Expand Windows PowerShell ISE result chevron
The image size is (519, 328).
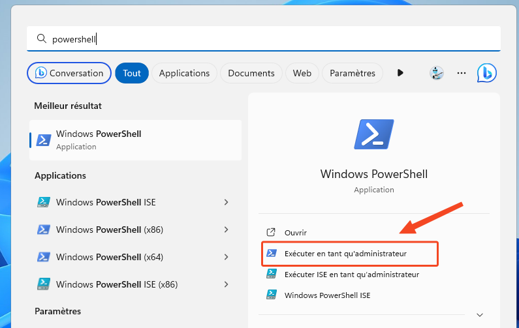click(226, 202)
